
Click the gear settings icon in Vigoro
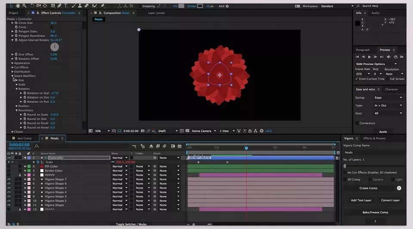pos(399,188)
